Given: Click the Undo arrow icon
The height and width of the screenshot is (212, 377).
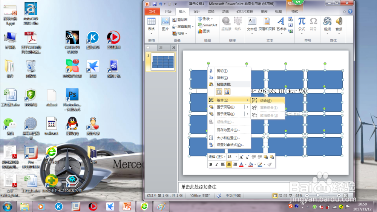Looking at the screenshot, I should pos(160,4).
